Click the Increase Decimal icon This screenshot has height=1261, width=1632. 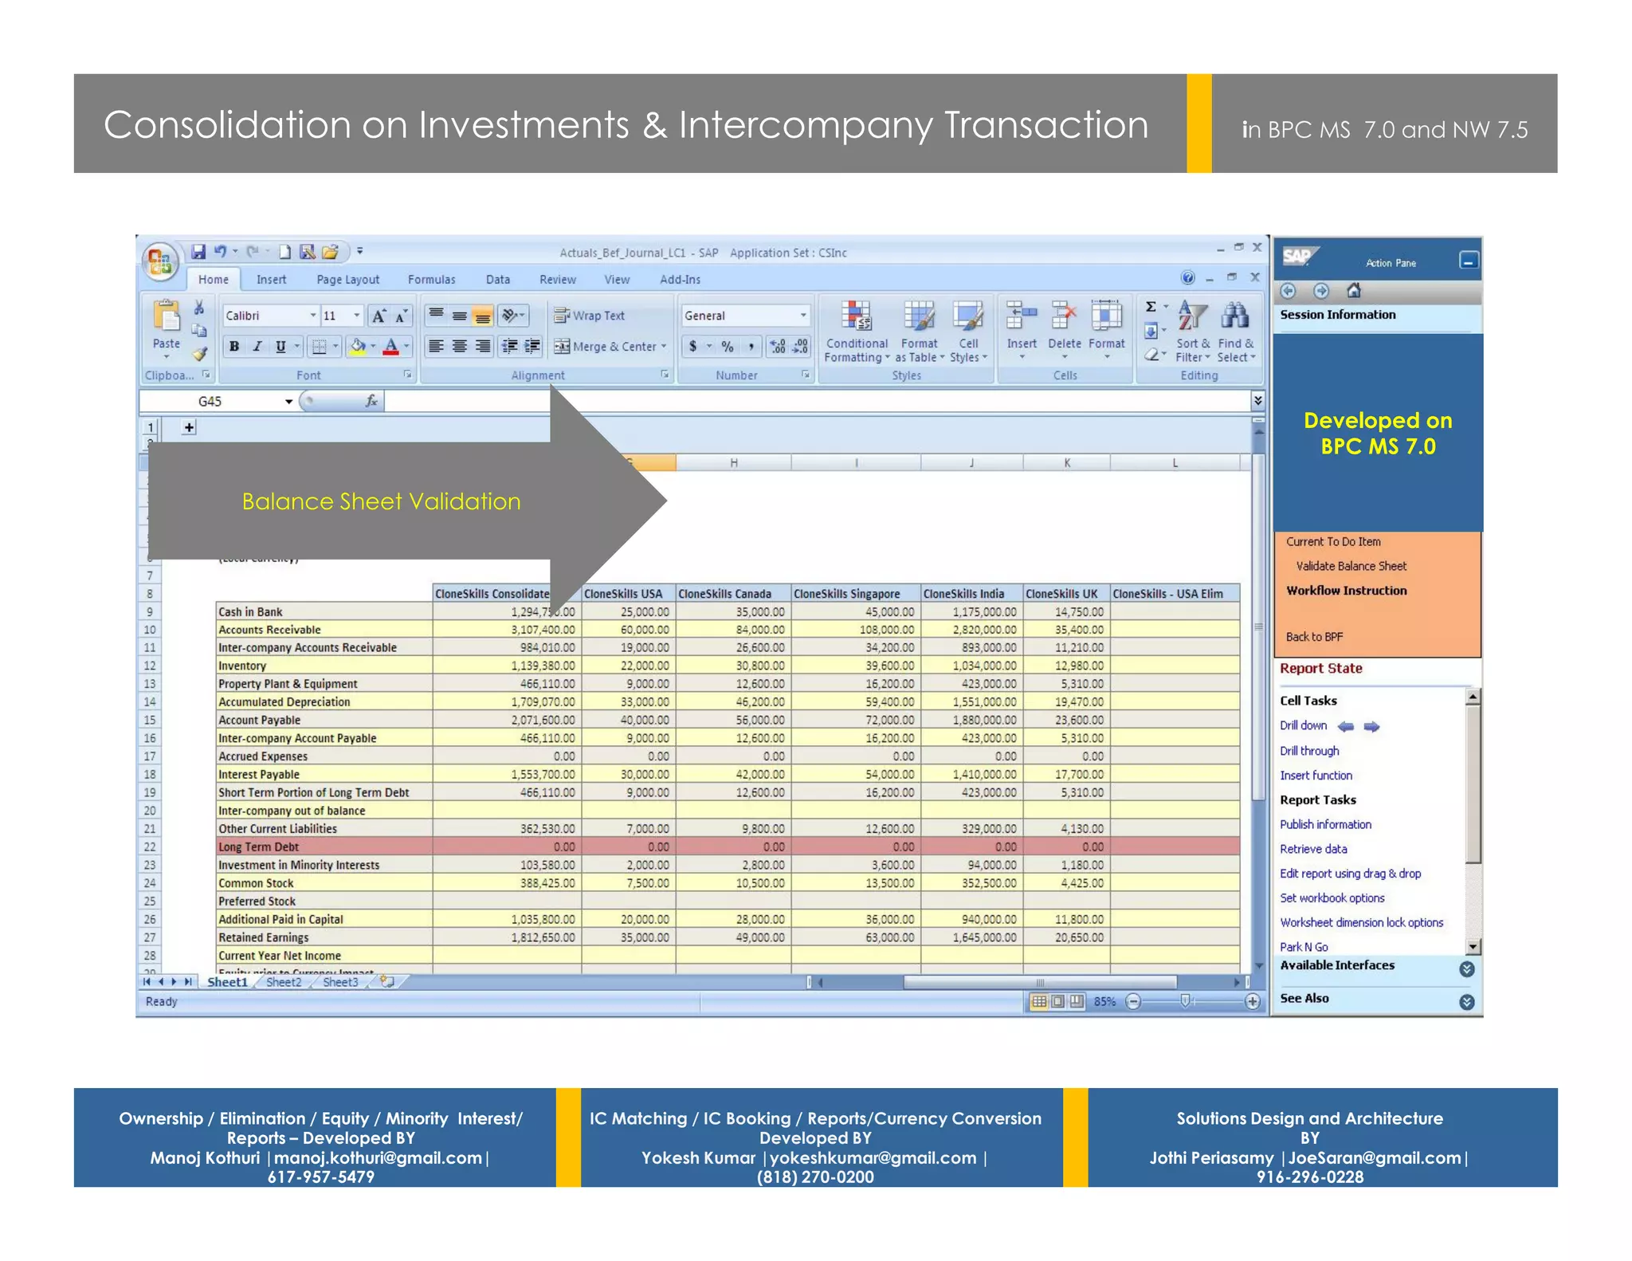pyautogui.click(x=778, y=347)
